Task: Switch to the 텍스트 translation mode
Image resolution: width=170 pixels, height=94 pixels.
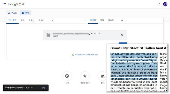Action: tap(13, 13)
